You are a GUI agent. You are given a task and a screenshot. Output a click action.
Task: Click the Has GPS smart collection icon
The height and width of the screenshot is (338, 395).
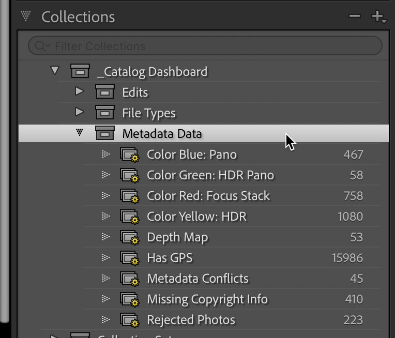point(129,258)
